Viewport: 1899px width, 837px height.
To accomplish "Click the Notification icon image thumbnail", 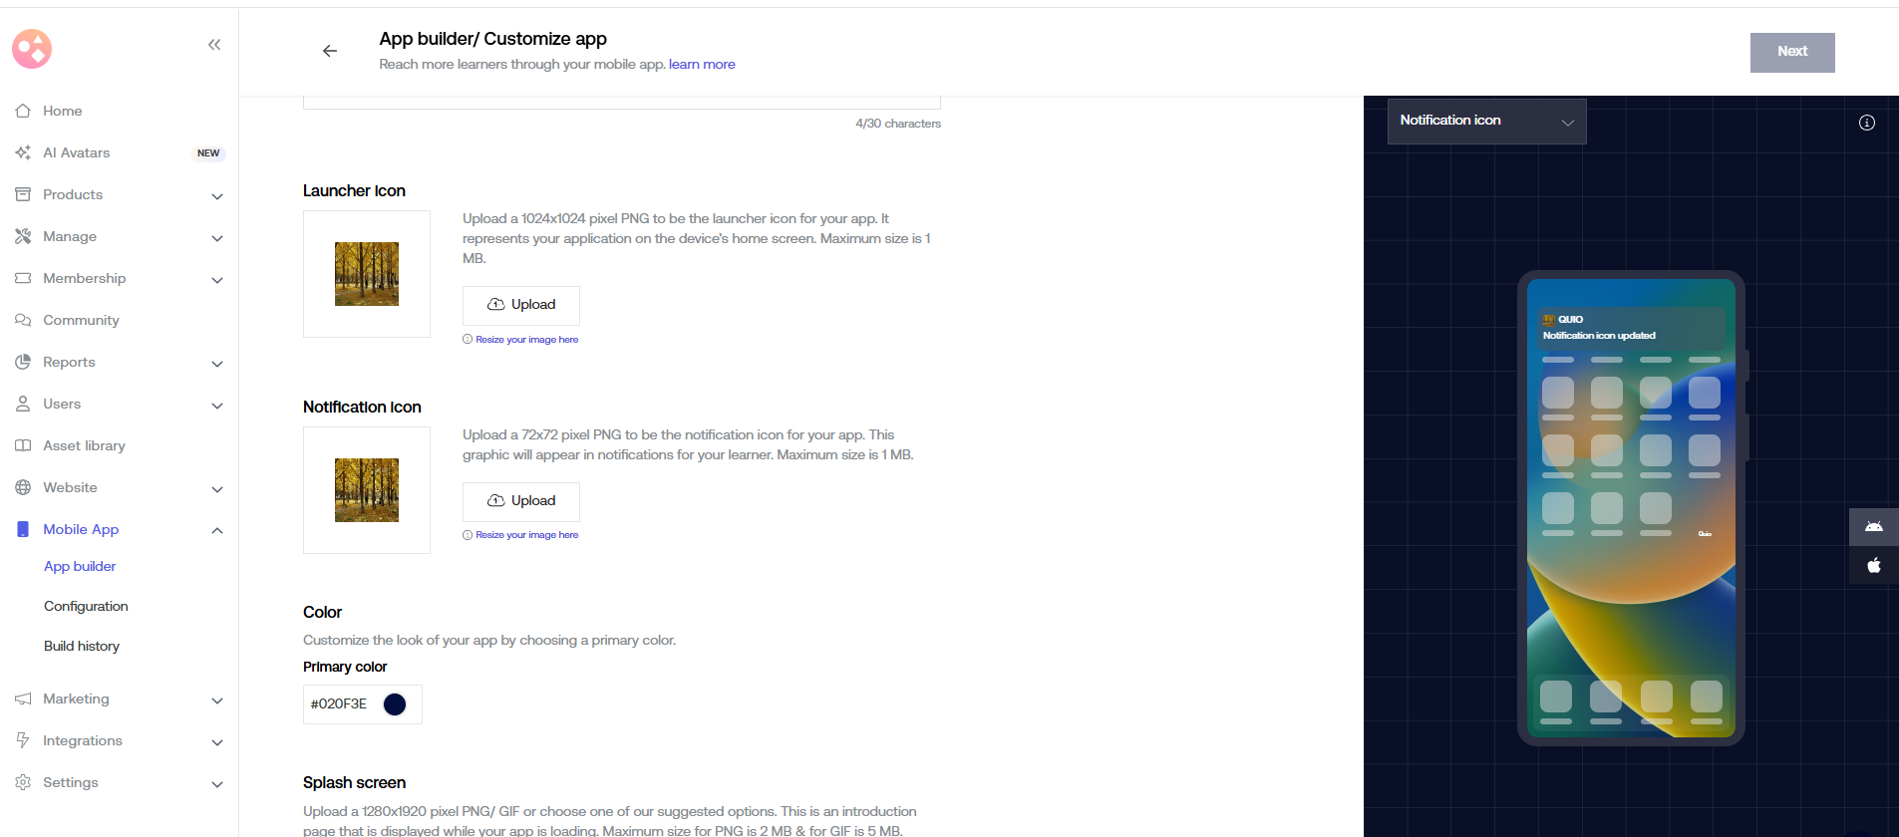I will [367, 490].
